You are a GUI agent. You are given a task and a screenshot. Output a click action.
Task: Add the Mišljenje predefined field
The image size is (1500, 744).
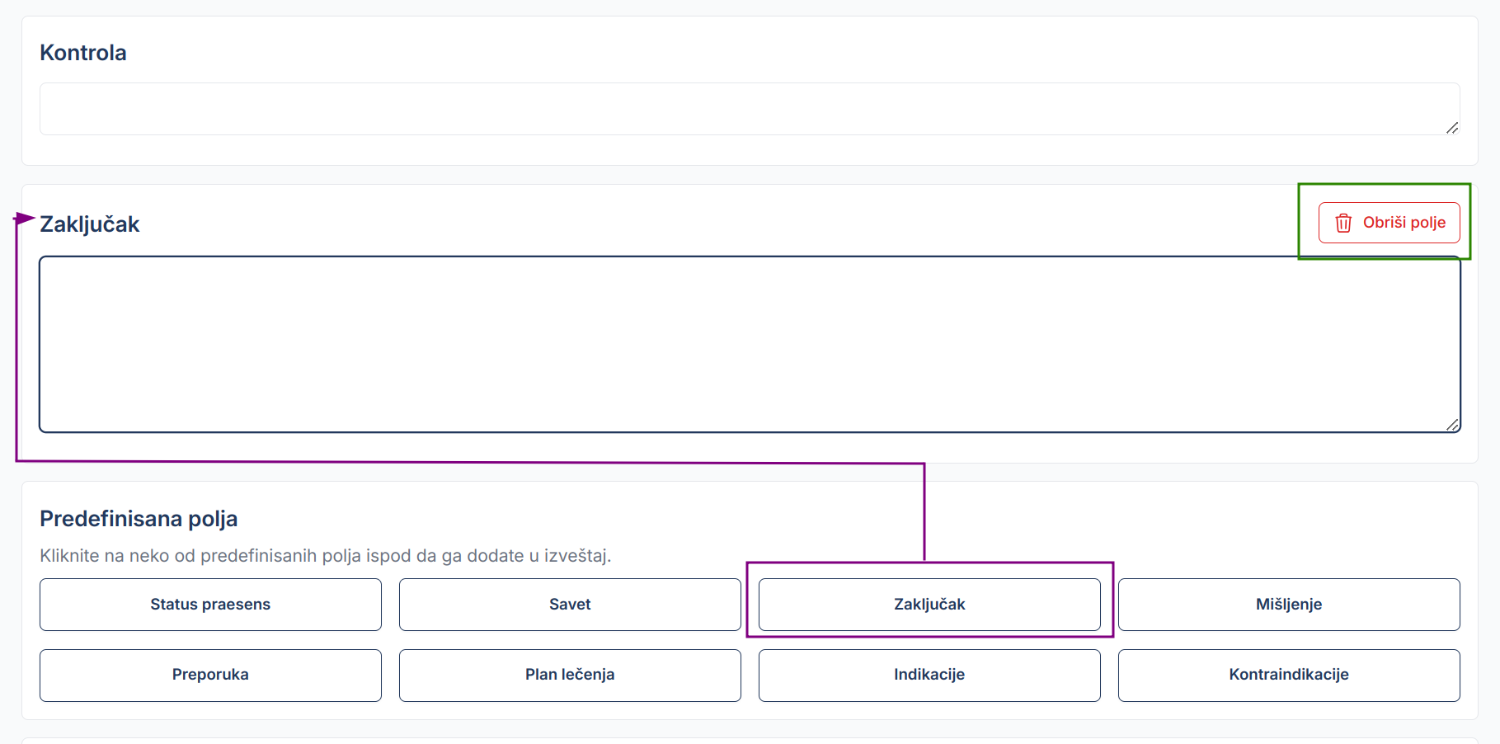click(x=1289, y=605)
